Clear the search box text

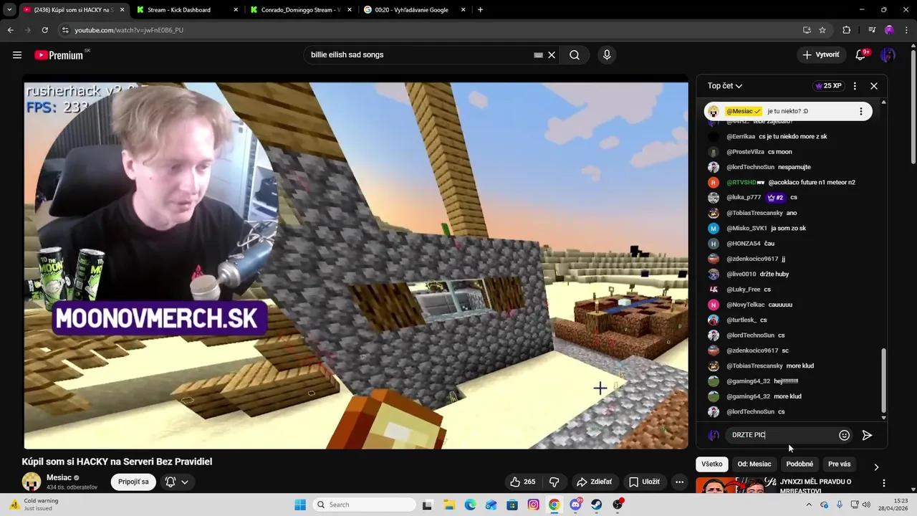(552, 55)
